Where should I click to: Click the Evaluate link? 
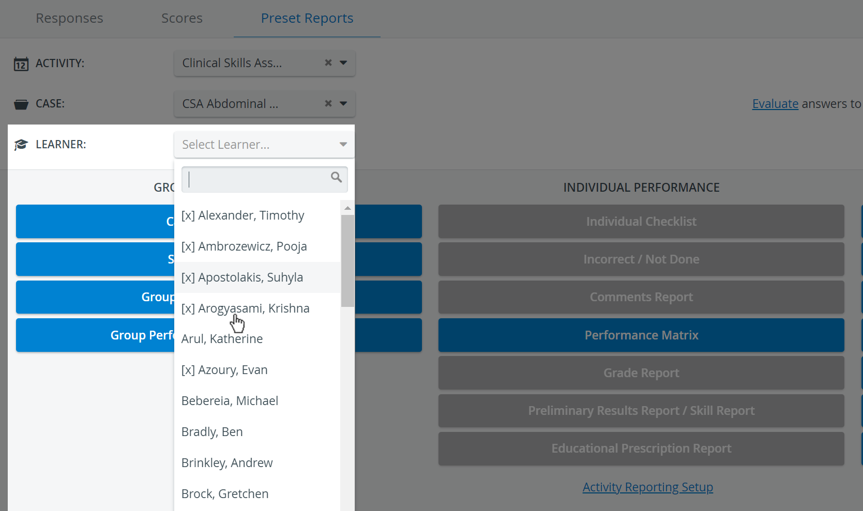(x=775, y=104)
